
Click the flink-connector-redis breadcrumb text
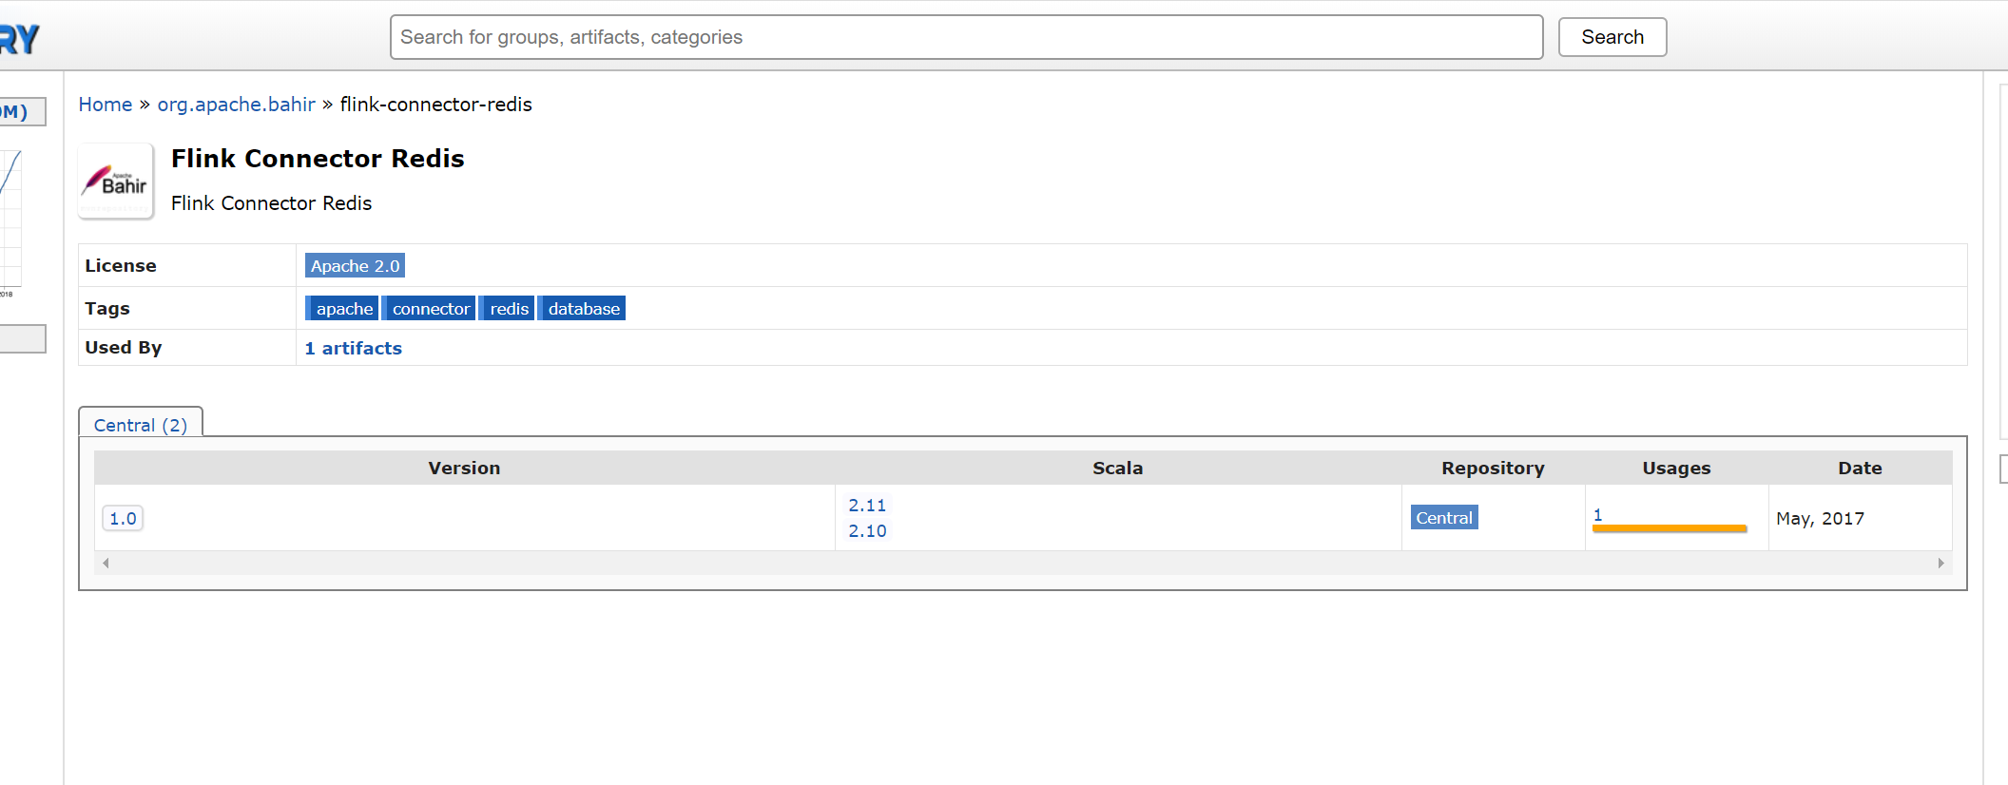pyautogui.click(x=436, y=105)
